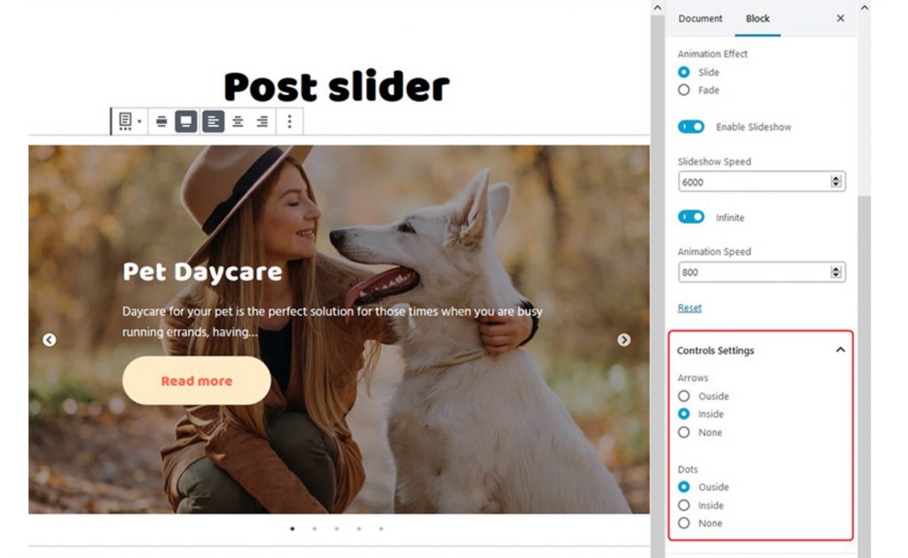Click the Reset link
This screenshot has height=558, width=908.
pos(689,308)
